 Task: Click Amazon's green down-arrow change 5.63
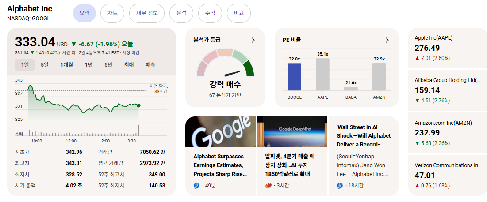click(x=432, y=143)
